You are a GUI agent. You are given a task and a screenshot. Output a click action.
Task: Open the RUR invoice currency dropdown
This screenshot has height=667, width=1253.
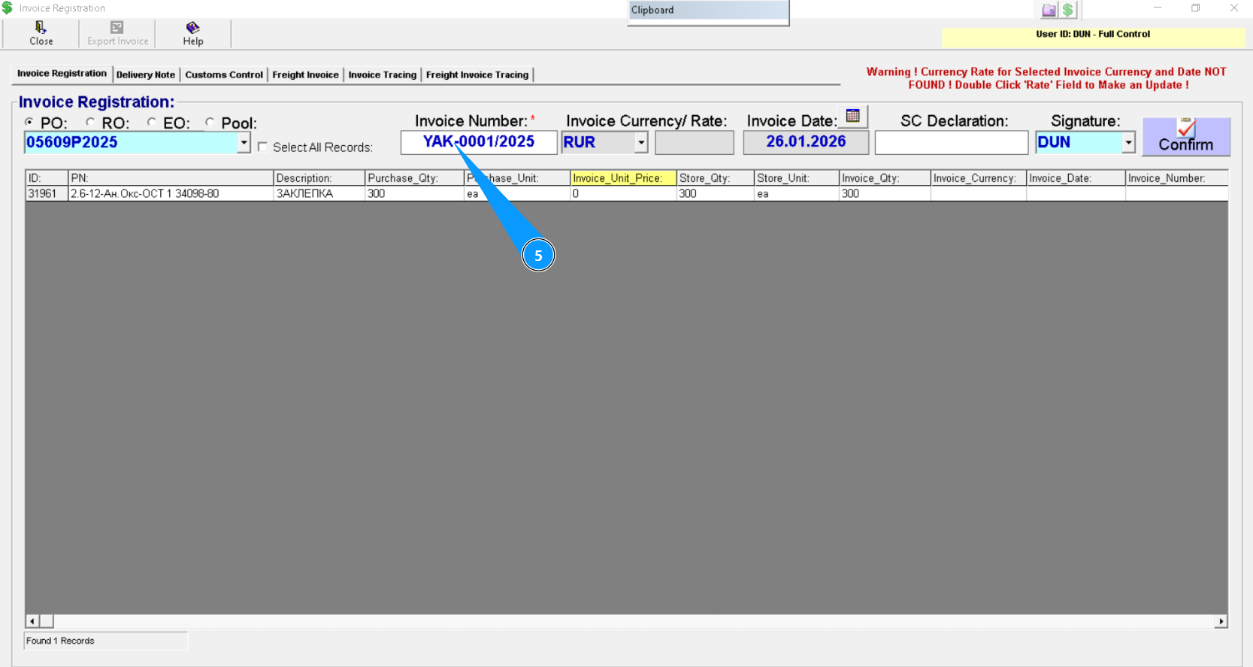coord(641,142)
